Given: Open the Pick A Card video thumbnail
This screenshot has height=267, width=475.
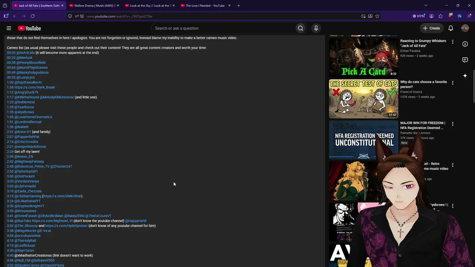Looking at the screenshot, I should click(364, 57).
